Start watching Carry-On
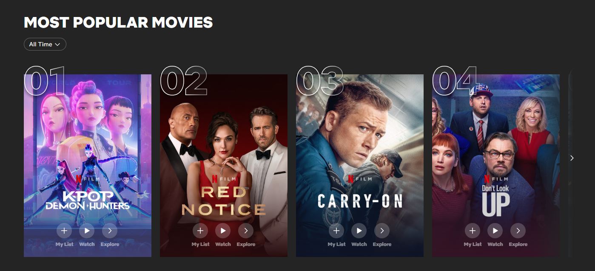Screen dimensions: 595x271 click(x=359, y=231)
